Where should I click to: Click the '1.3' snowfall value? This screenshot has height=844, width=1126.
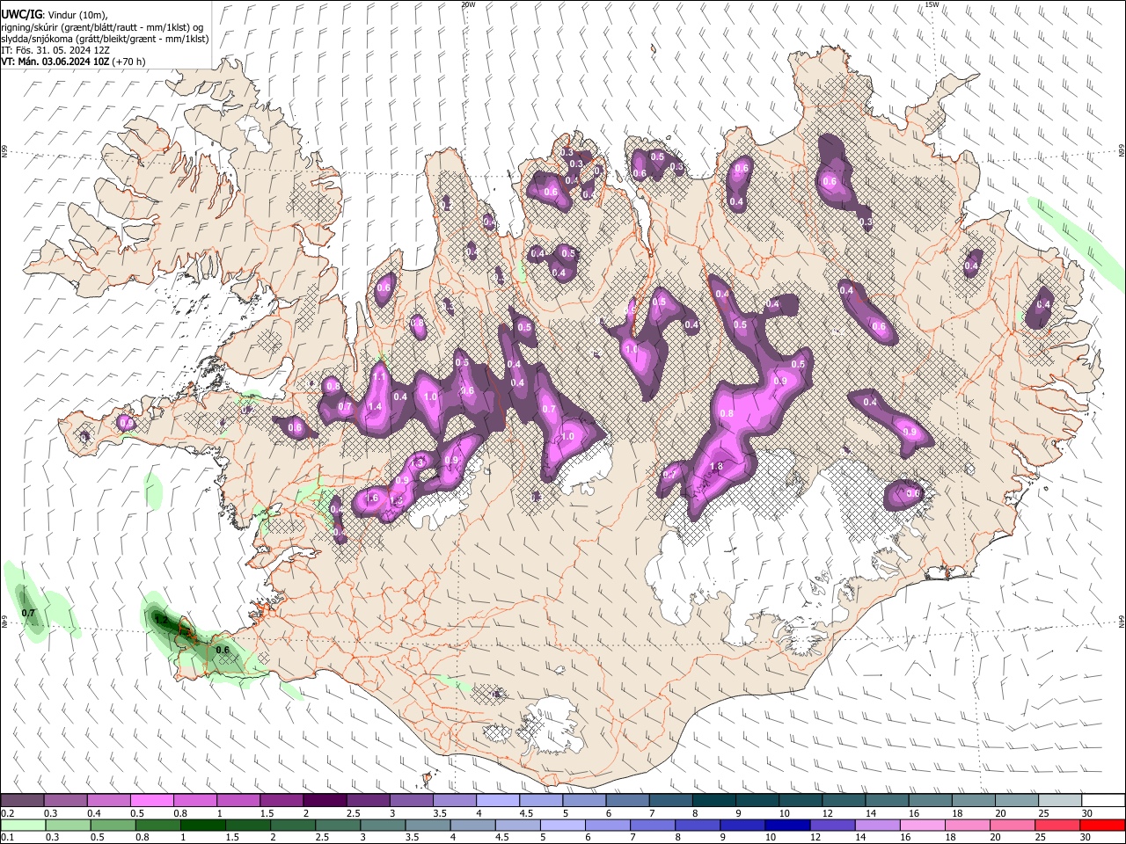(x=419, y=462)
